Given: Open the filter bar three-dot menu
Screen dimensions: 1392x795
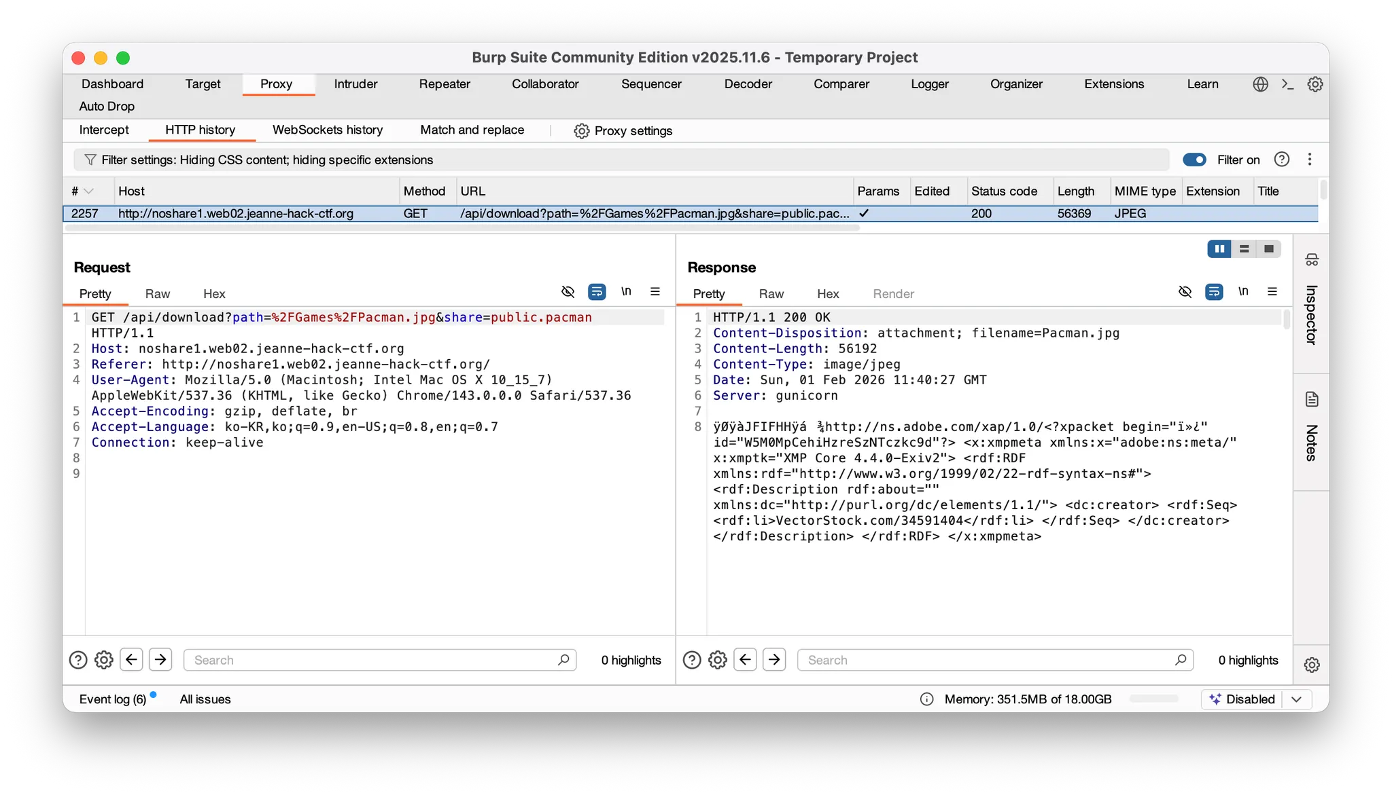Looking at the screenshot, I should [x=1310, y=160].
